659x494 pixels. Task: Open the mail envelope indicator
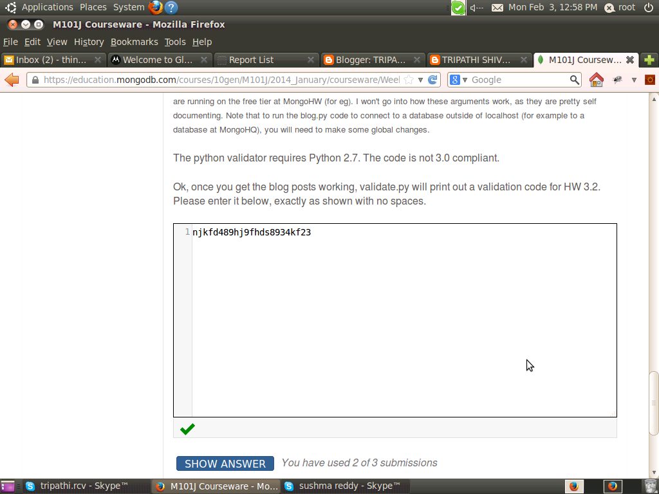tap(497, 8)
